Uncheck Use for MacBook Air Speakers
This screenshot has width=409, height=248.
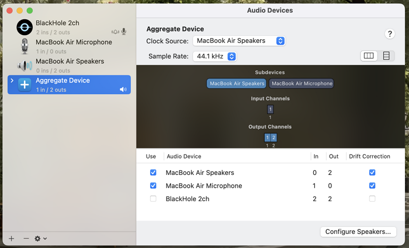(x=153, y=173)
